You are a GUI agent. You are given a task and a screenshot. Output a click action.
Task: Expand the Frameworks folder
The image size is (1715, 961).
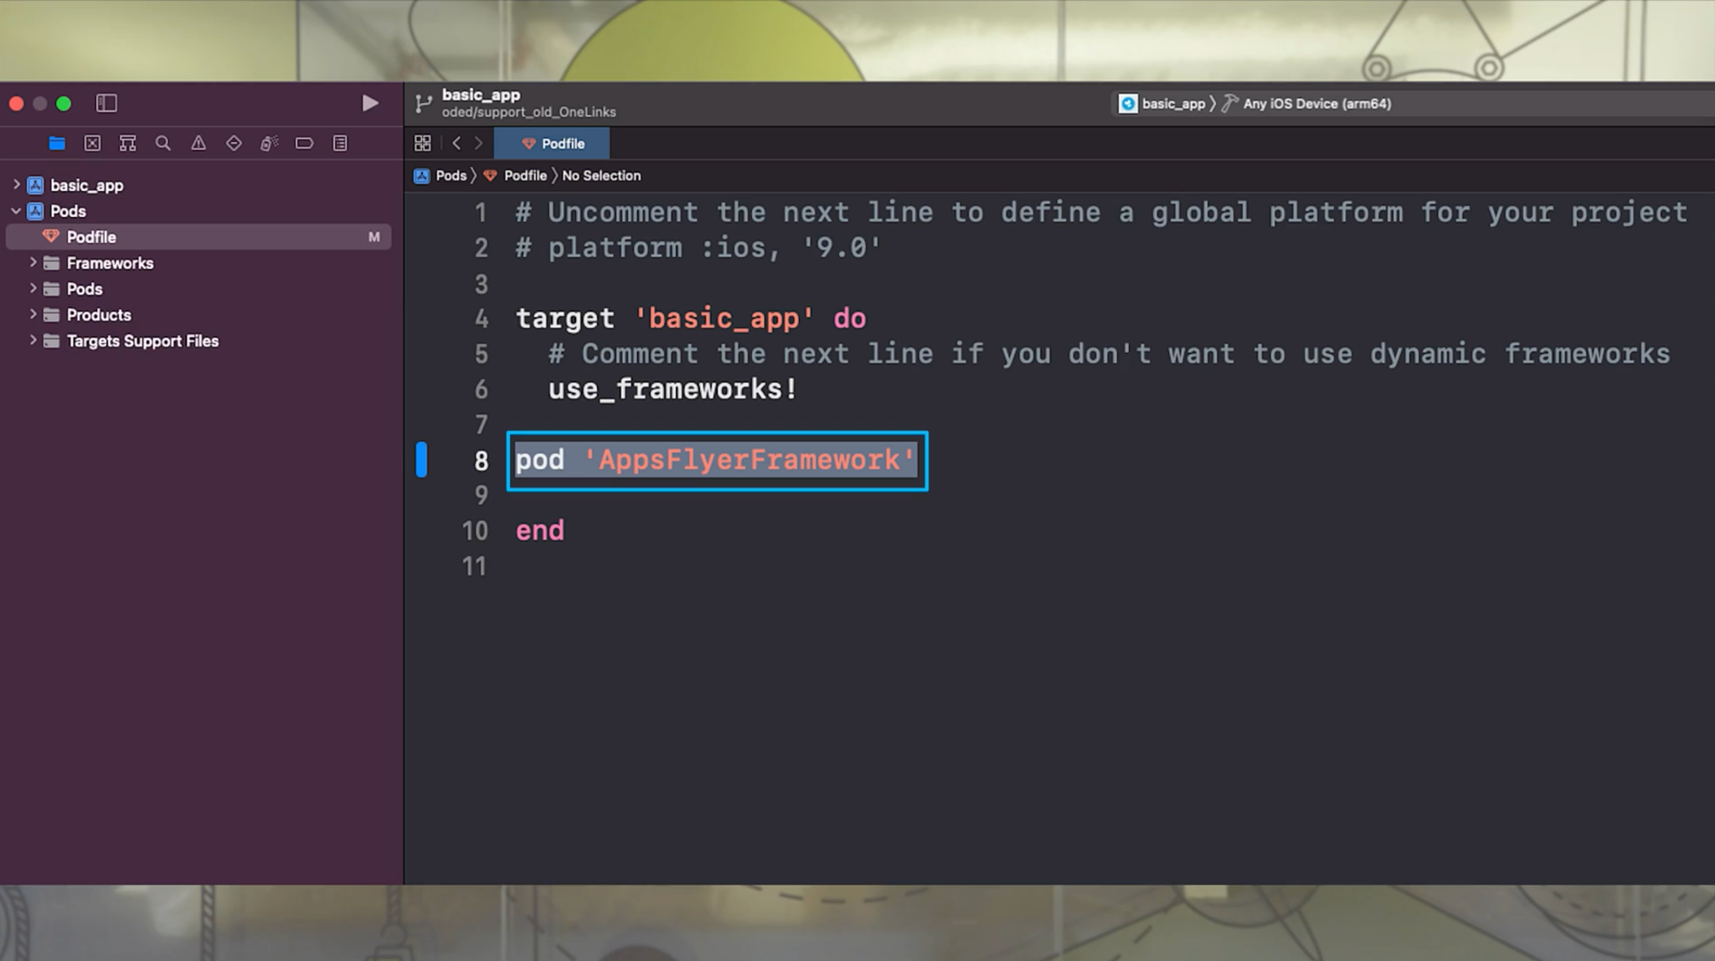click(x=33, y=262)
